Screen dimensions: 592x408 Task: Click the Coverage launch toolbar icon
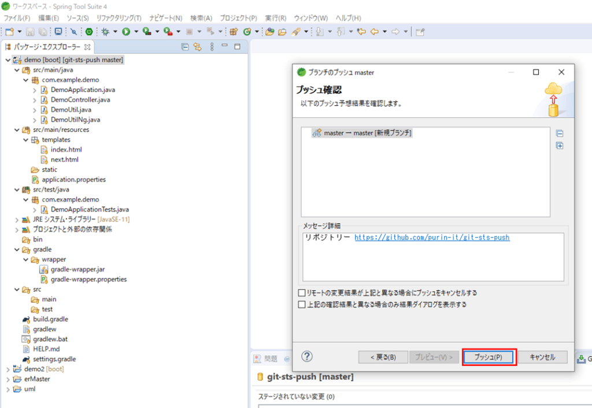146,30
